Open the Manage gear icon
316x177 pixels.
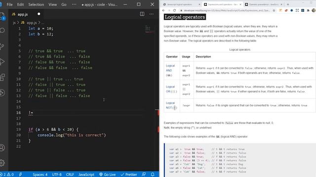(2, 163)
